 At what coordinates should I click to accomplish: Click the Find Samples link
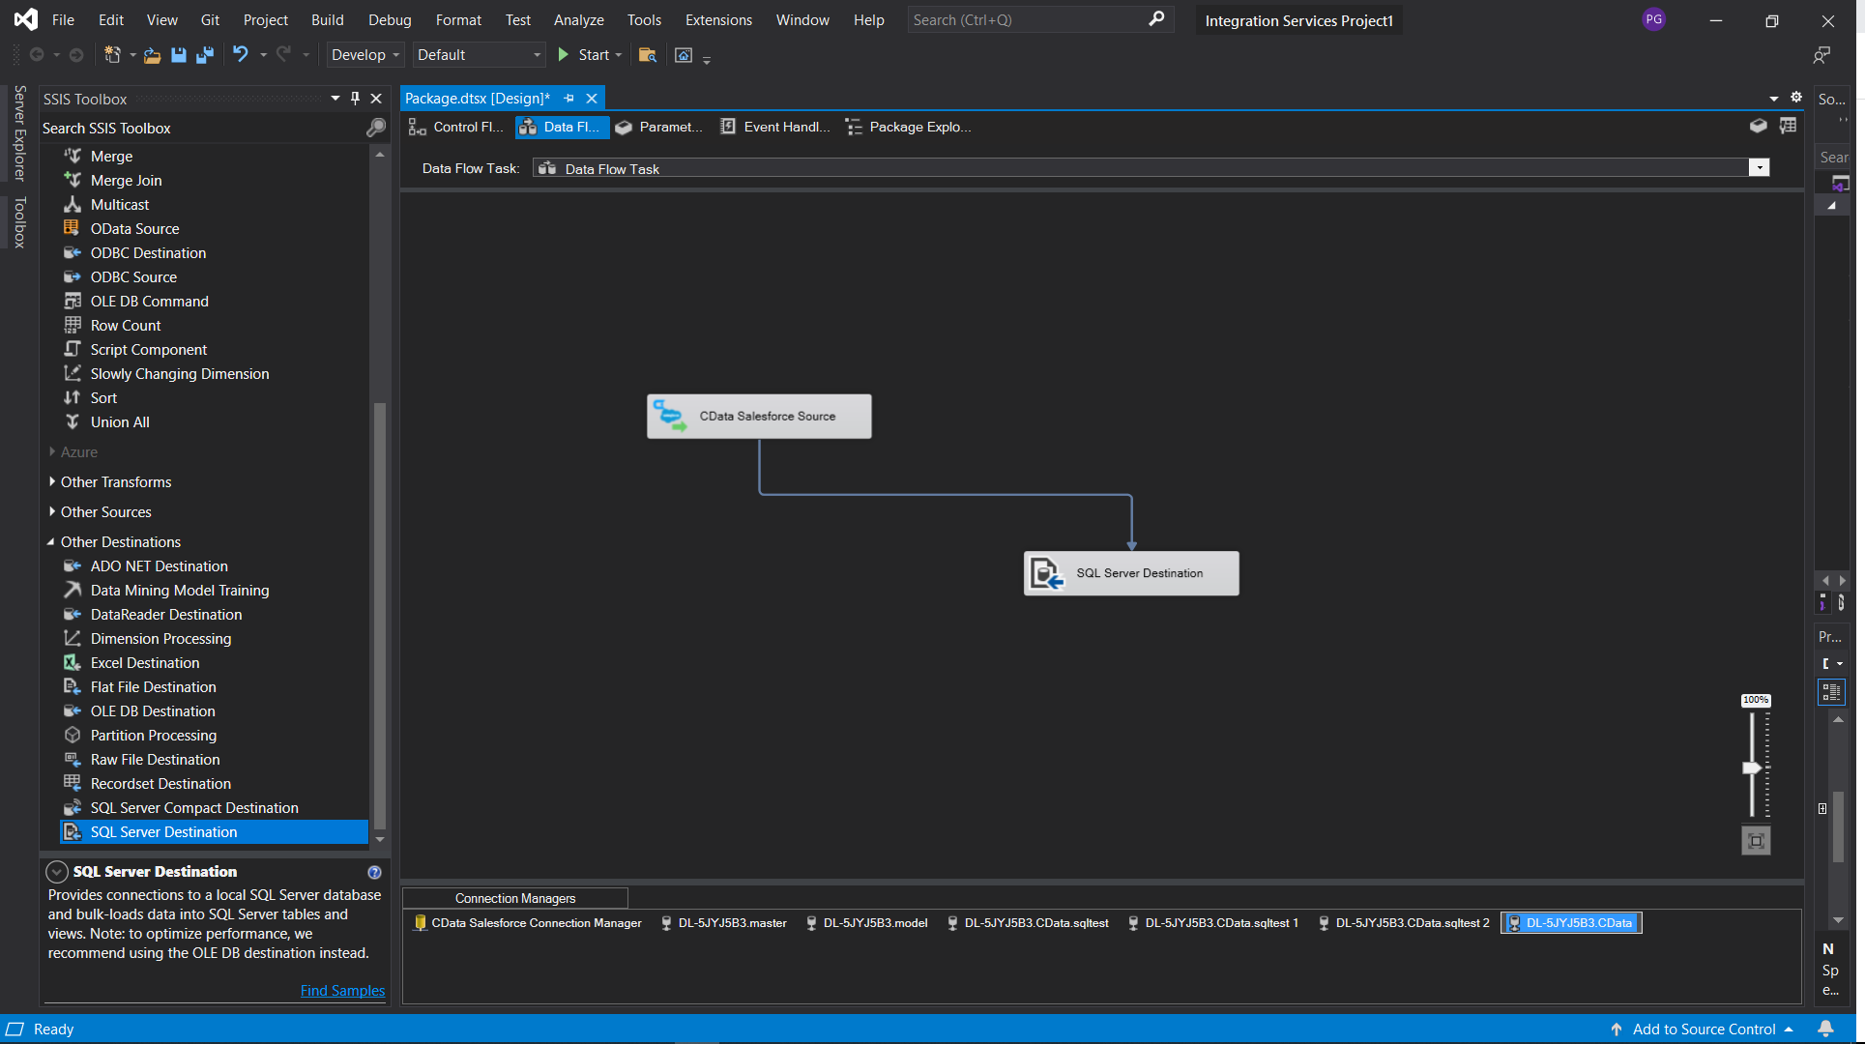tap(342, 991)
